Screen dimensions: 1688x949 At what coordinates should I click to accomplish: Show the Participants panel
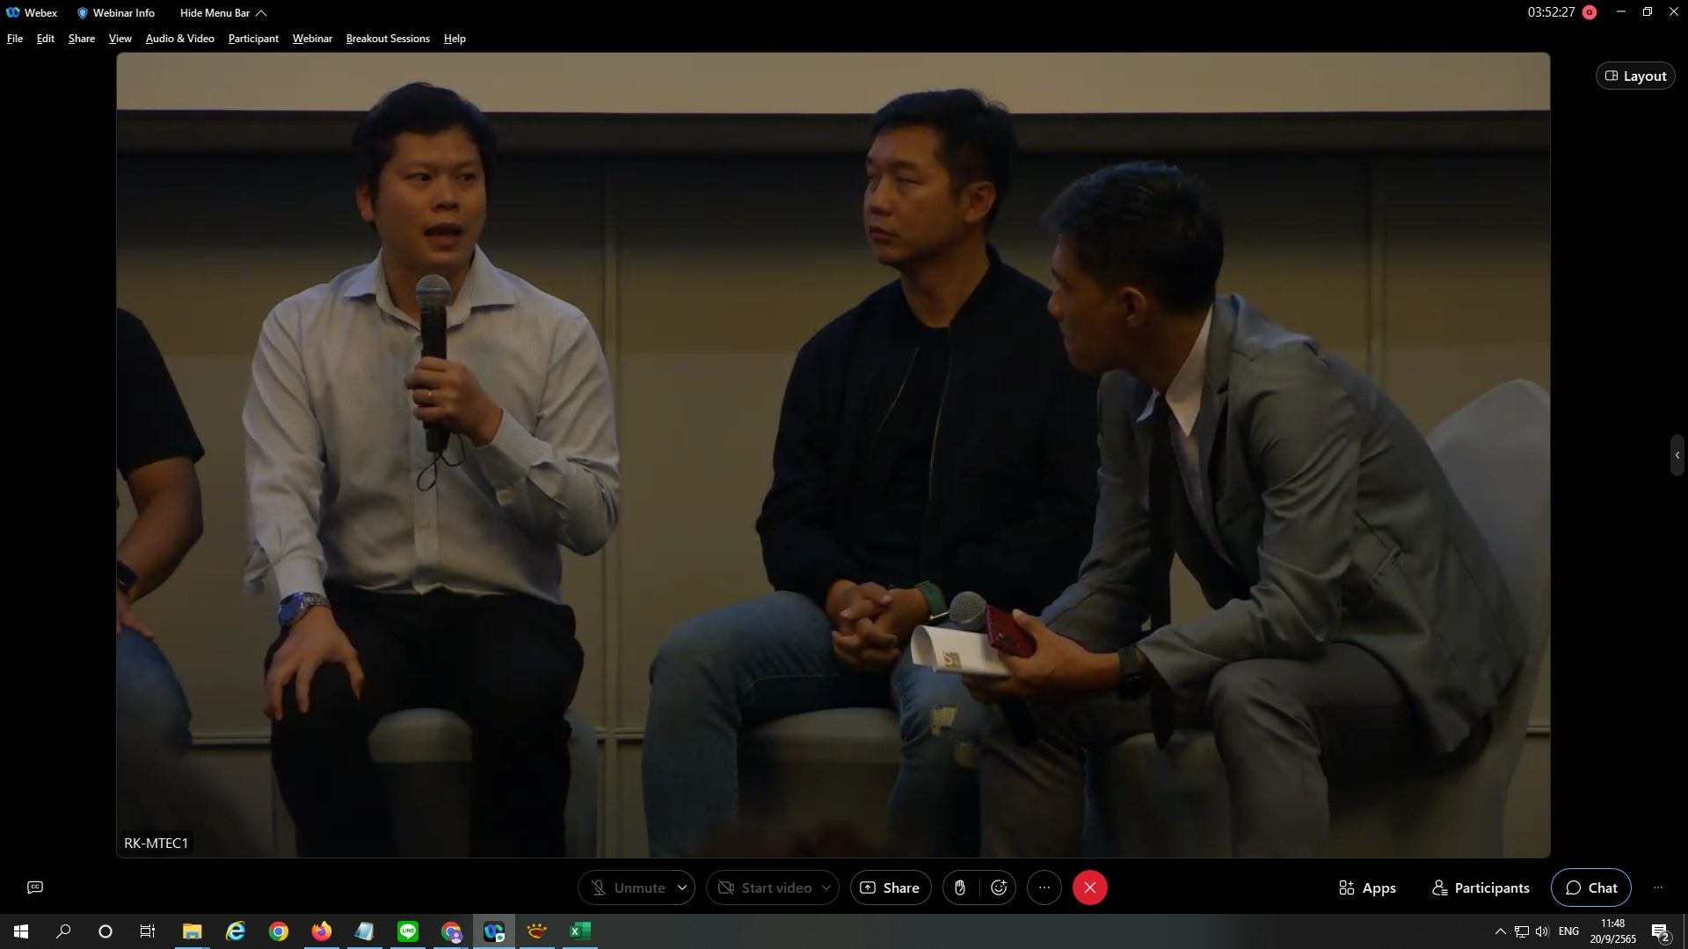tap(1481, 887)
